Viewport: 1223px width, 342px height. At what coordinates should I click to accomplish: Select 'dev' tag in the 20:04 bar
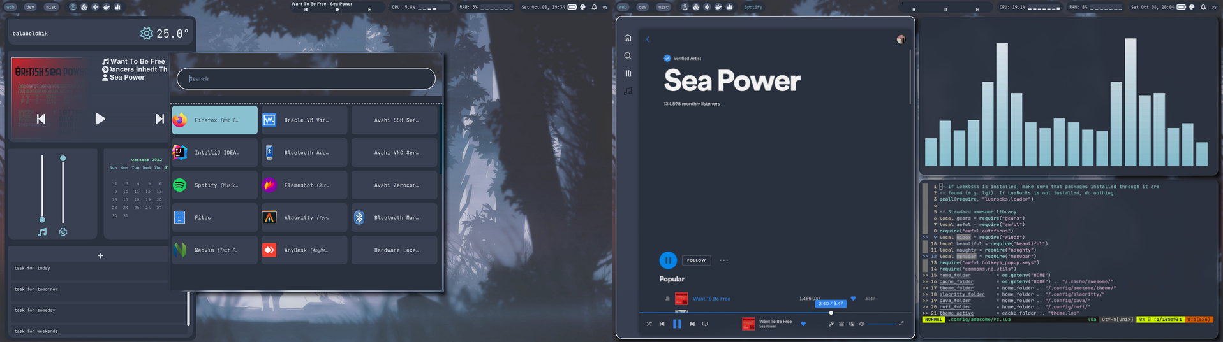click(642, 7)
